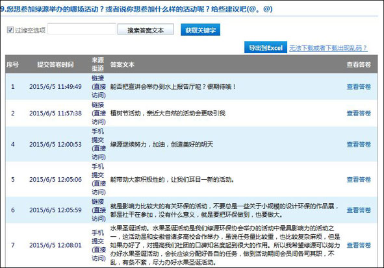Open 查看答卷 link for response 6
The width and height of the screenshot is (384, 268).
point(359,210)
